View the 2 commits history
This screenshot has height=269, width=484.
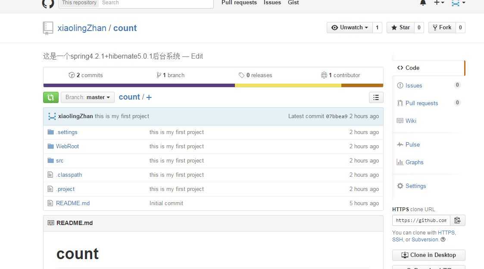[x=86, y=75]
